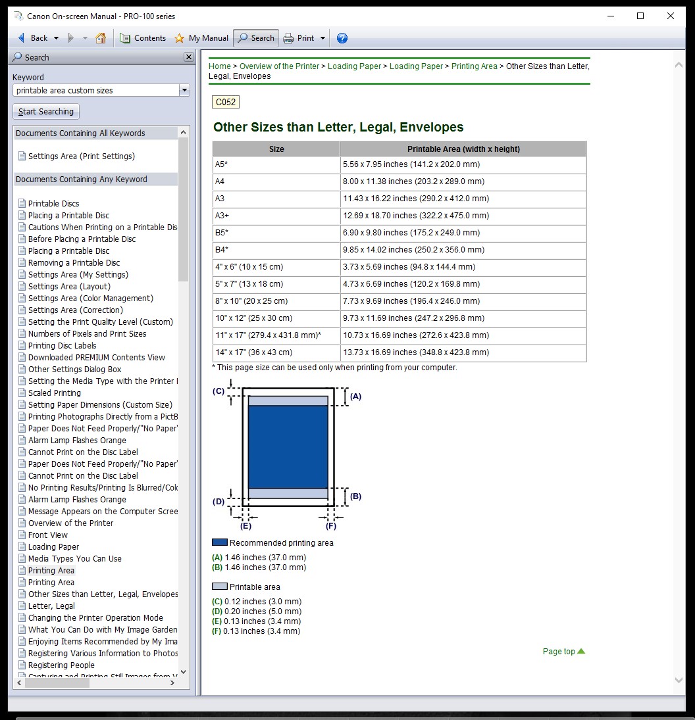This screenshot has width=695, height=720.
Task: Open Help with the blue question mark icon
Action: point(342,38)
